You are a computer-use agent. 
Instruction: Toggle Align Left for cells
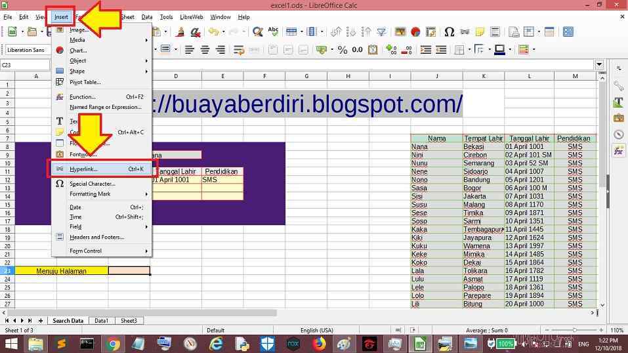190,50
